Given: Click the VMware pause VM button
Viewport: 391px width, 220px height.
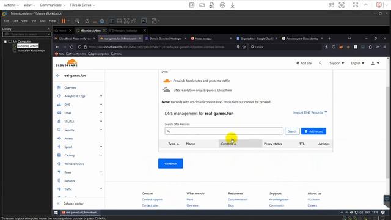Looking at the screenshot, I should 64,21.
